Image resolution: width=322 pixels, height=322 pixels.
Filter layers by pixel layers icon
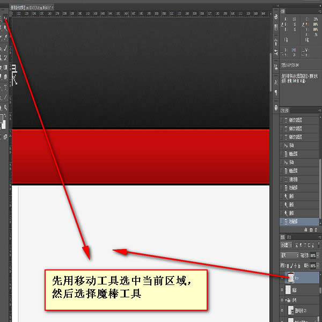pos(297,245)
